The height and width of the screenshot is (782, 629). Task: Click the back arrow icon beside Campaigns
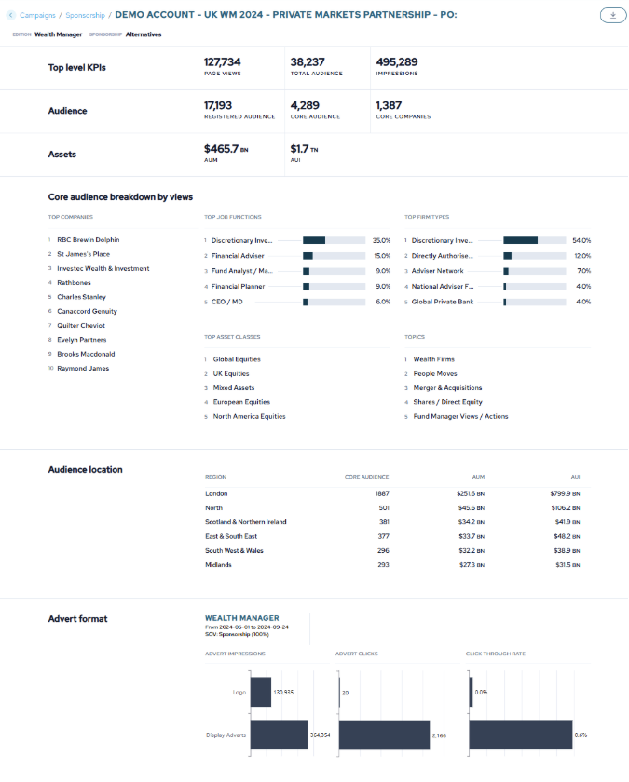12,16
